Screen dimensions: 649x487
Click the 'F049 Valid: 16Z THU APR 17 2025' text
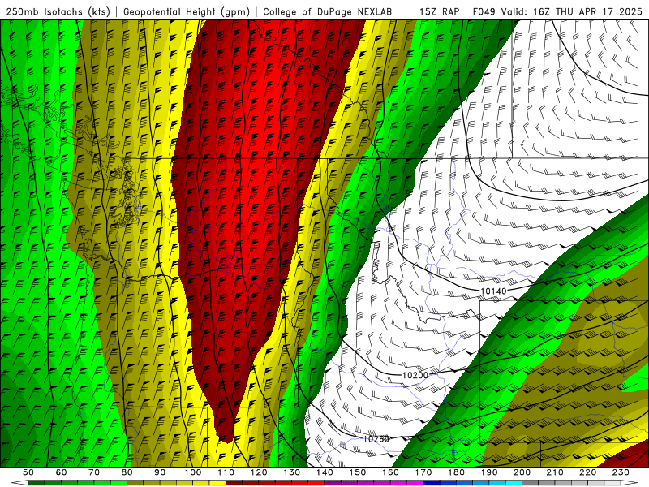click(x=557, y=11)
